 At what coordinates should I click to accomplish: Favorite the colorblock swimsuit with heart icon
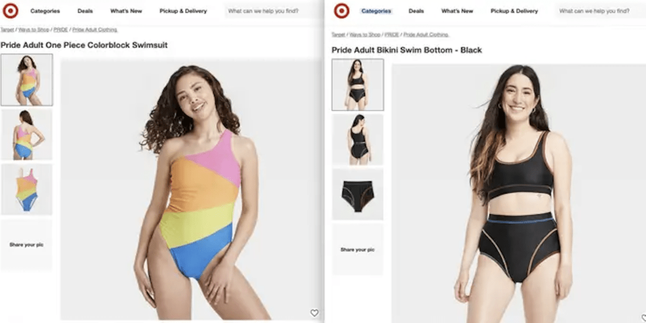(x=314, y=313)
